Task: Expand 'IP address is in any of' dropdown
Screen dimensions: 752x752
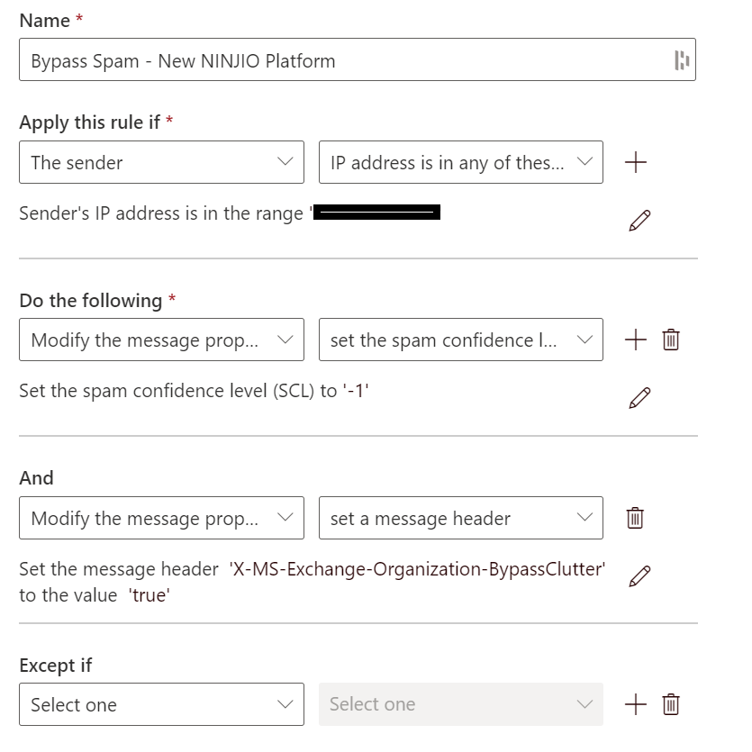Action: tap(460, 162)
